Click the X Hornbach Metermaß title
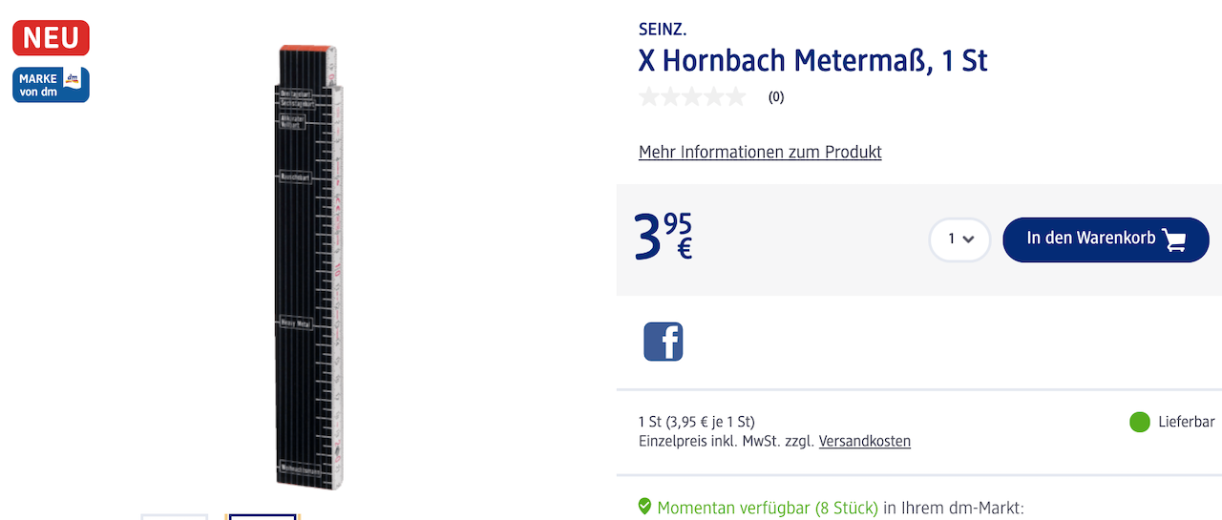The image size is (1222, 520). point(812,61)
